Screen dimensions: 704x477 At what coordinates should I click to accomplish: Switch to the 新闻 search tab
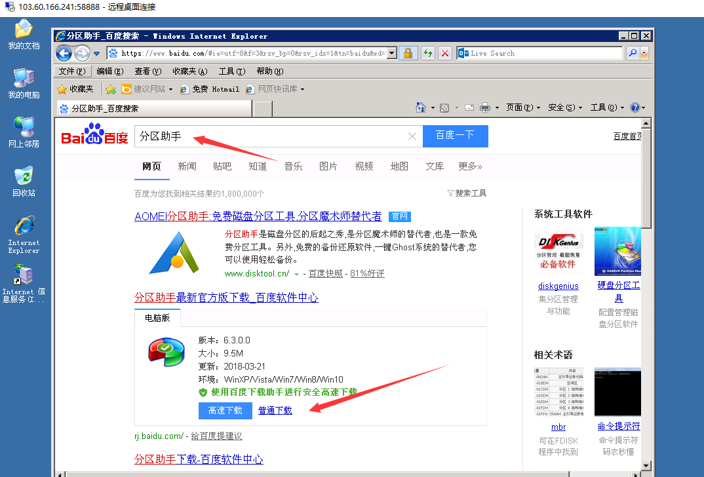[187, 166]
